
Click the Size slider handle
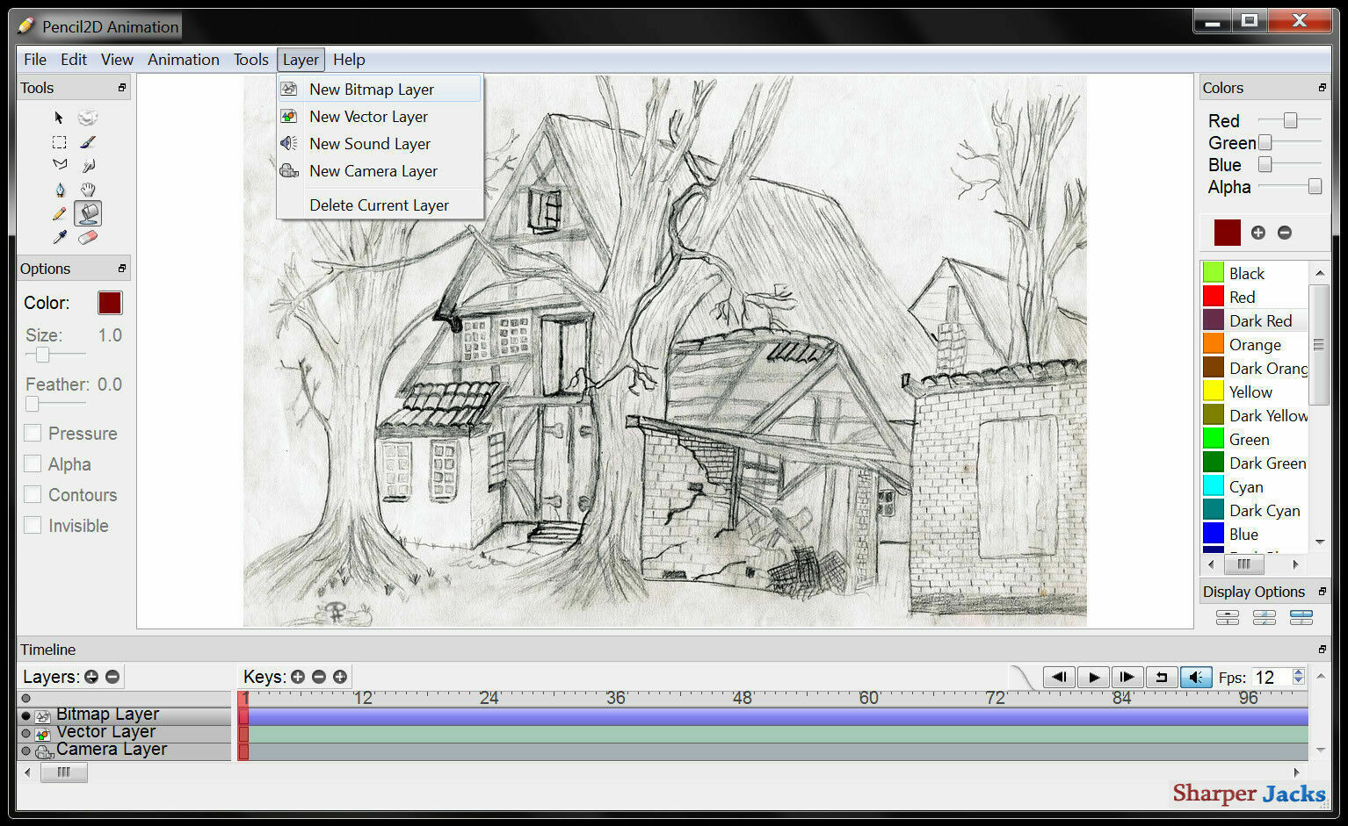(x=42, y=355)
